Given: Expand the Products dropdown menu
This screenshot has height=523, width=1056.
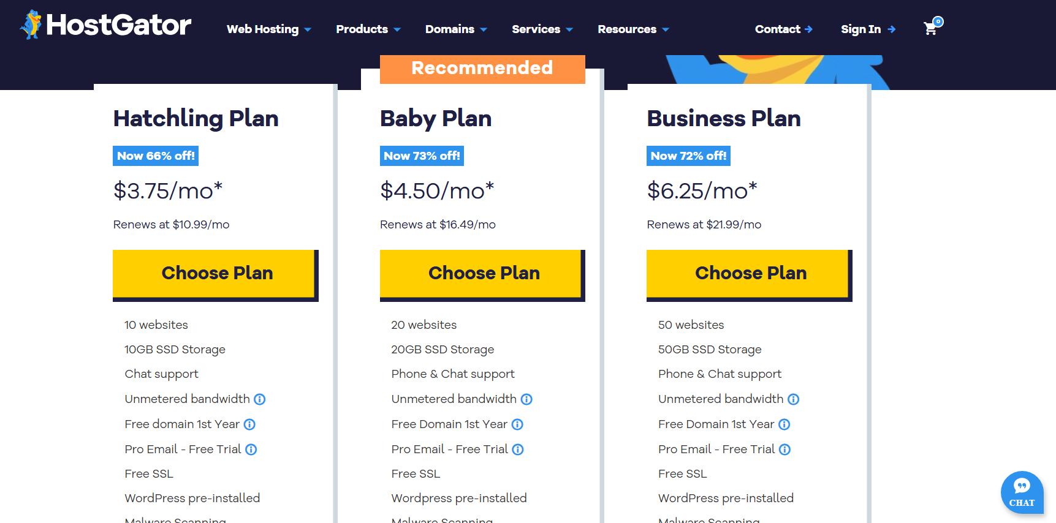Looking at the screenshot, I should click(368, 29).
